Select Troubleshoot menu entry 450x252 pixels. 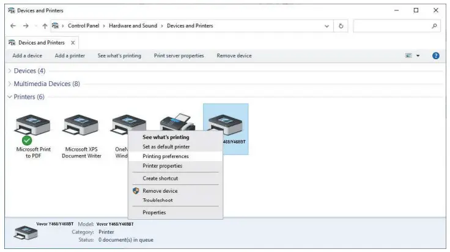pos(175,200)
